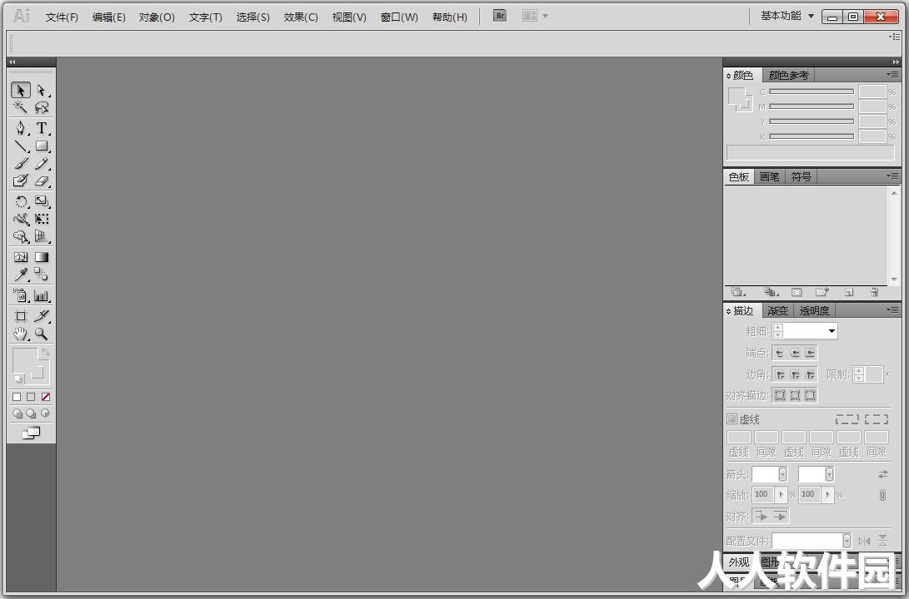Screen dimensions: 909x599
Task: Open the 文件(F) menu
Action: [62, 17]
